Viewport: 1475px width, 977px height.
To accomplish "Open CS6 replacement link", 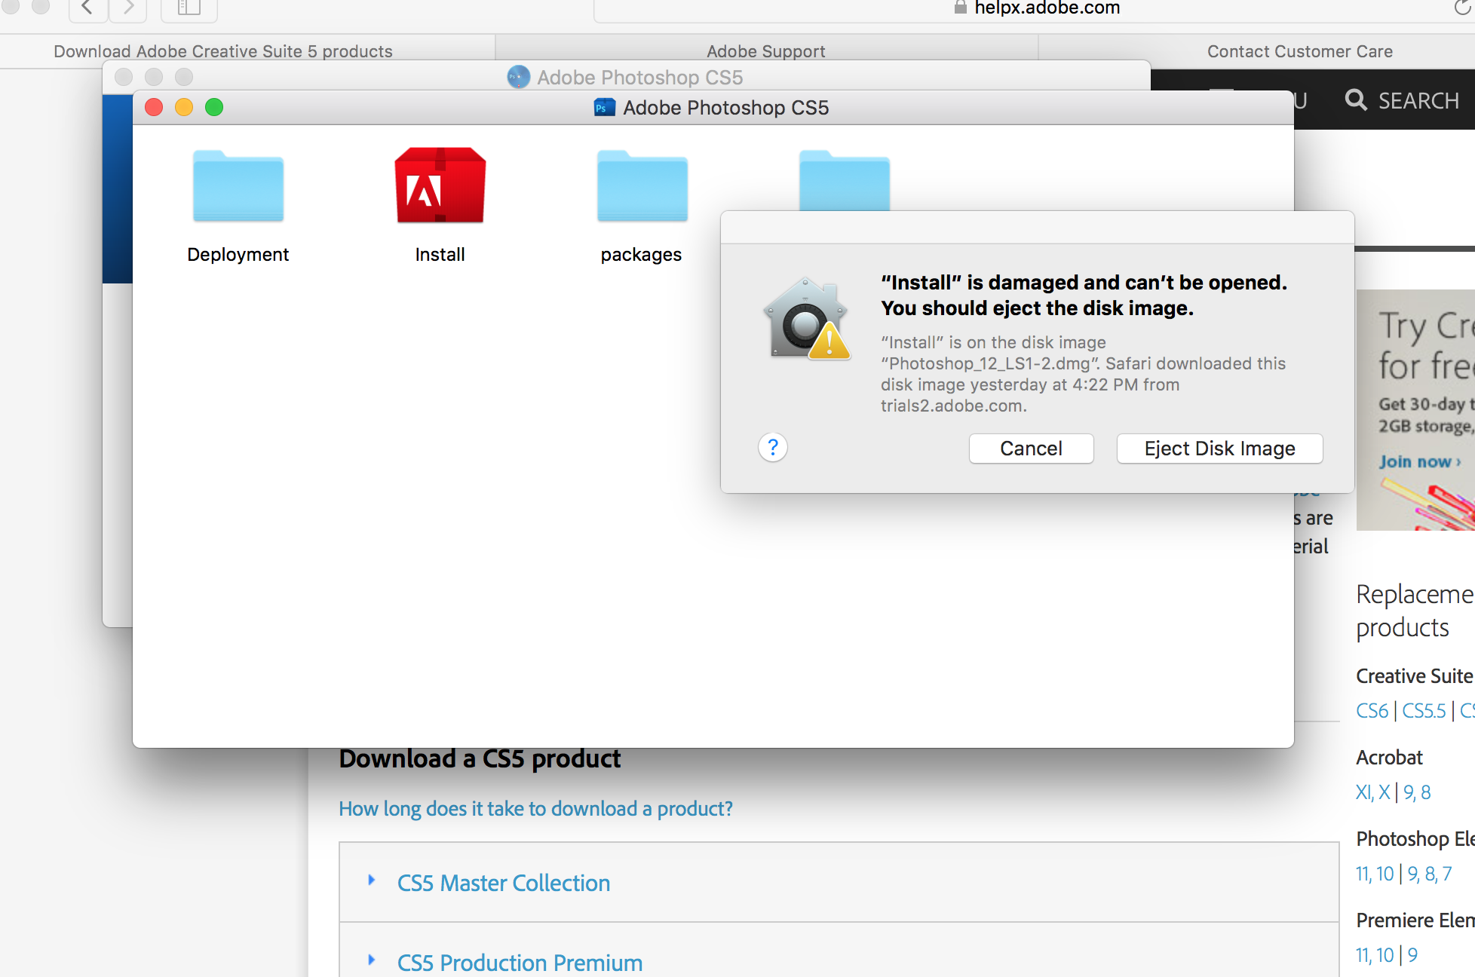I will (1372, 711).
